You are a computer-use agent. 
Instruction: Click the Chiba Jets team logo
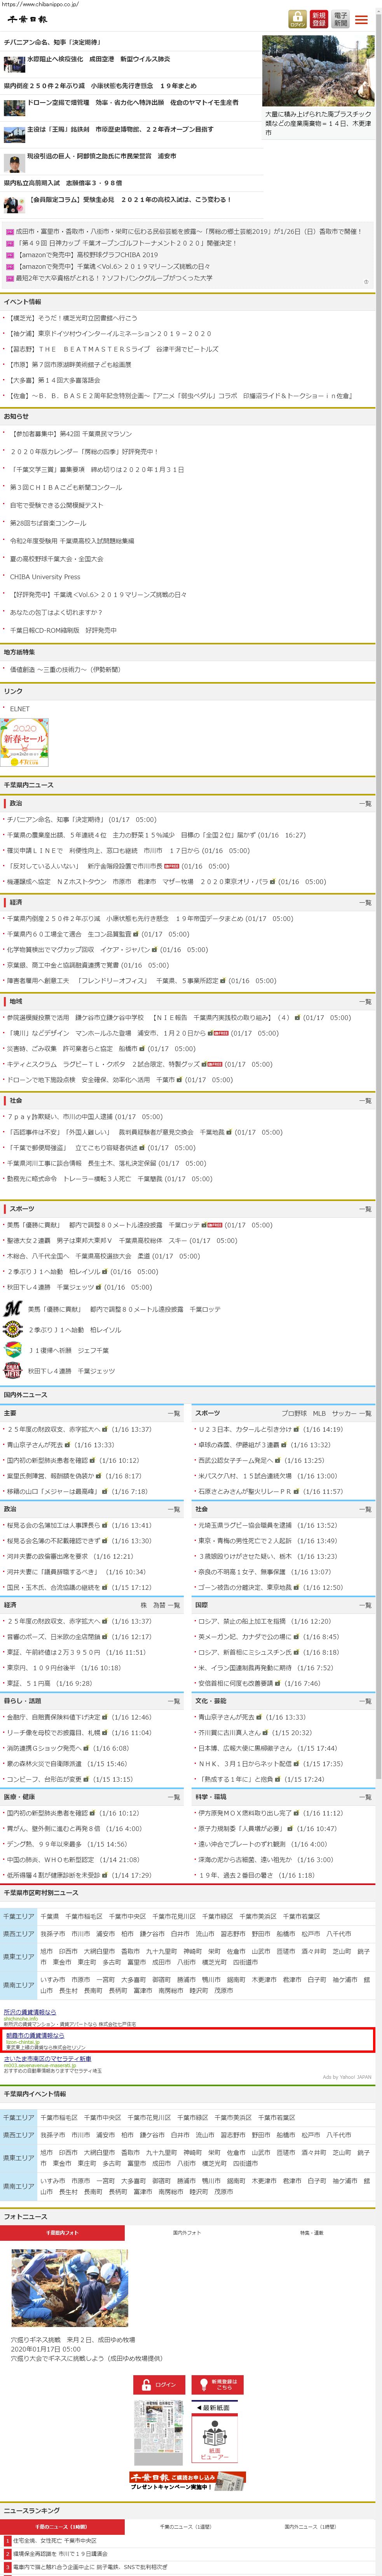12,1371
